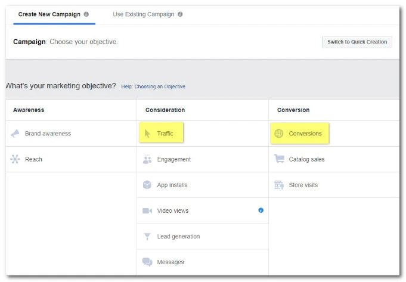Click the info icon on the Video views row

coord(261,210)
